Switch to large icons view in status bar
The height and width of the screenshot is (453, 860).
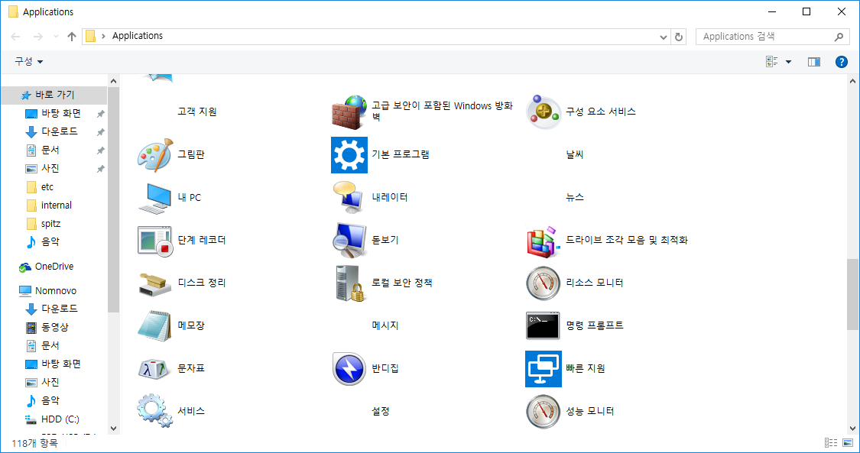pos(848,443)
